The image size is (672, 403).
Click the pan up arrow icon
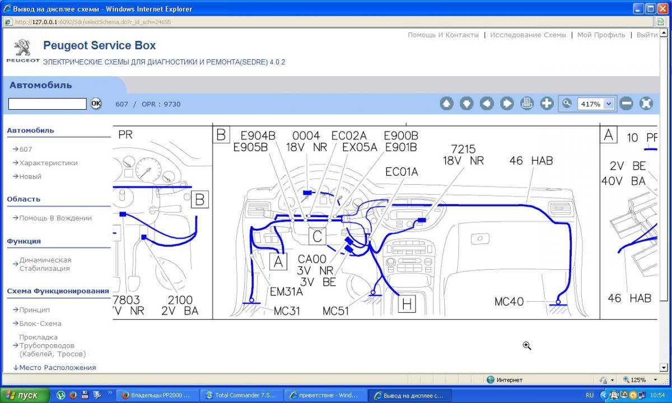point(446,104)
